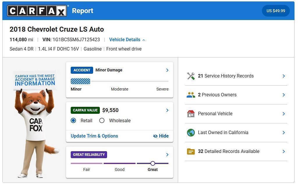Click the Great reliability label
Image resolution: width=298 pixels, height=184 pixels.
[x=152, y=169]
